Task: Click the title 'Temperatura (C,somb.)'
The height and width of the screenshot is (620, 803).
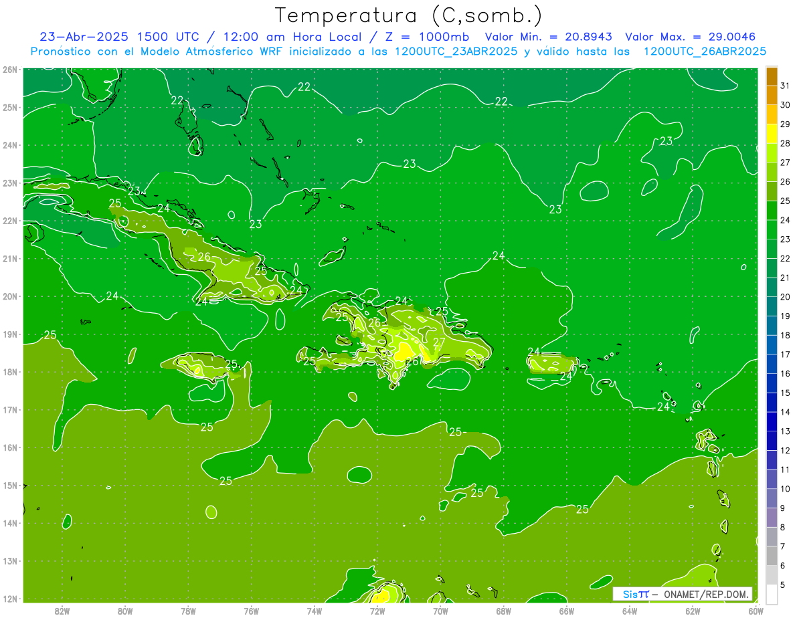Action: point(409,15)
